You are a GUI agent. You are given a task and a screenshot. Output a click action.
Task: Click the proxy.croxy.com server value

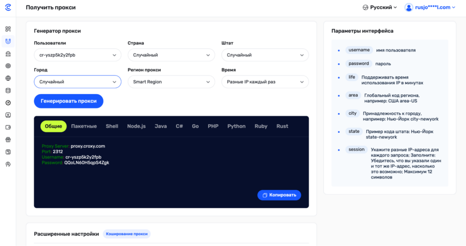(x=88, y=146)
